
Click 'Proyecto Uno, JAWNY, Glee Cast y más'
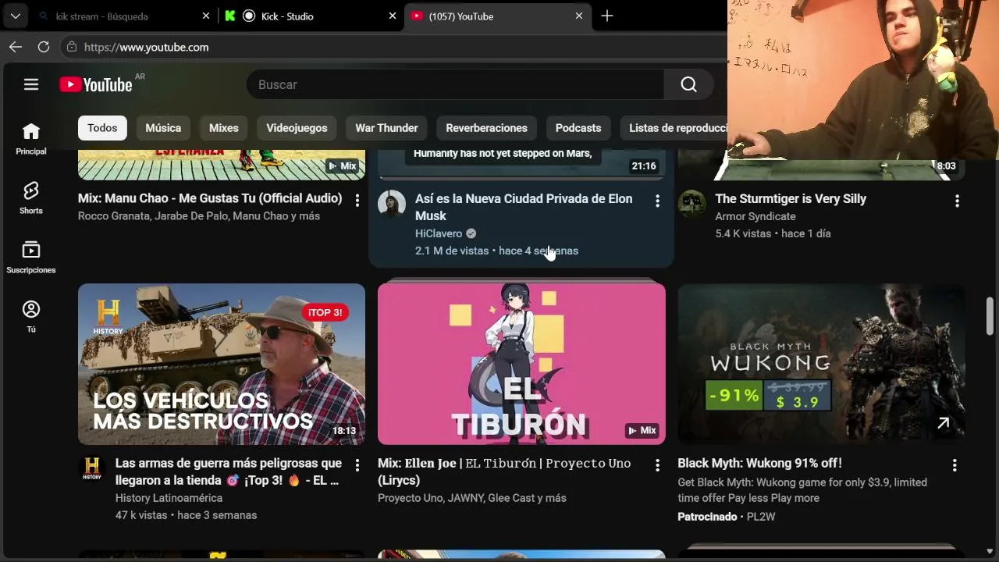click(x=472, y=498)
